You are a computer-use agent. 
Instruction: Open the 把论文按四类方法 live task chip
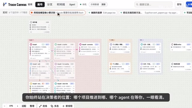150,13
